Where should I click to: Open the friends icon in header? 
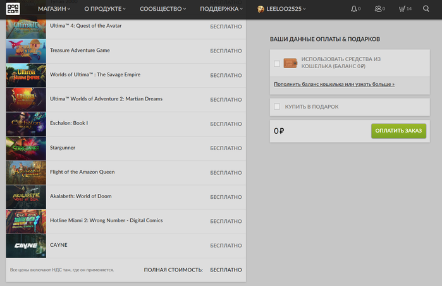378,9
